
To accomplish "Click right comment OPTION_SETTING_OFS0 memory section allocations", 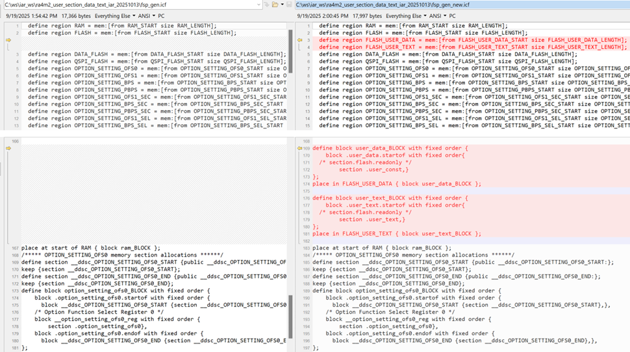I will (x=414, y=255).
